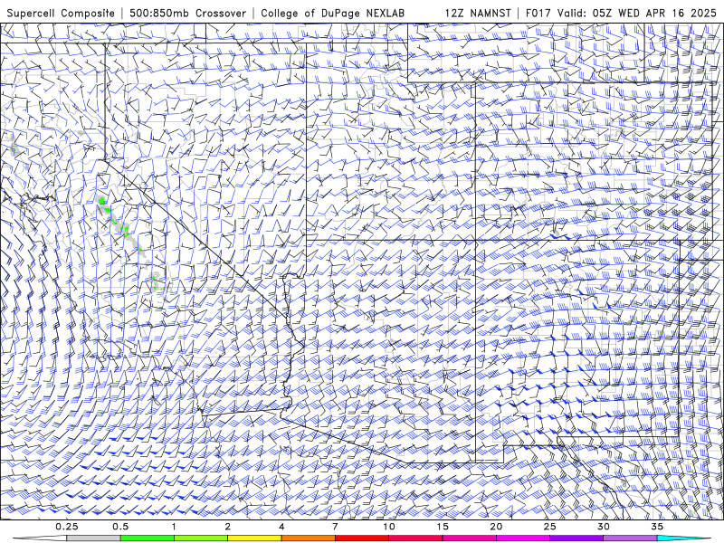Image resolution: width=724 pixels, height=543 pixels.
Task: Click the '1' color scale label
Action: [x=174, y=527]
